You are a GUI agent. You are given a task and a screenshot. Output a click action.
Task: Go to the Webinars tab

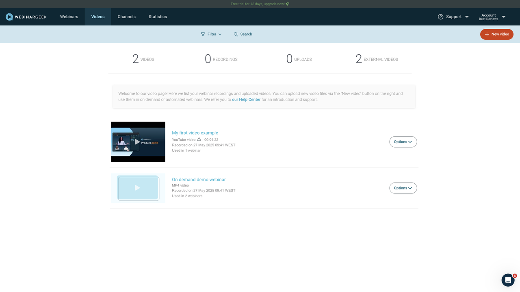[x=69, y=17]
